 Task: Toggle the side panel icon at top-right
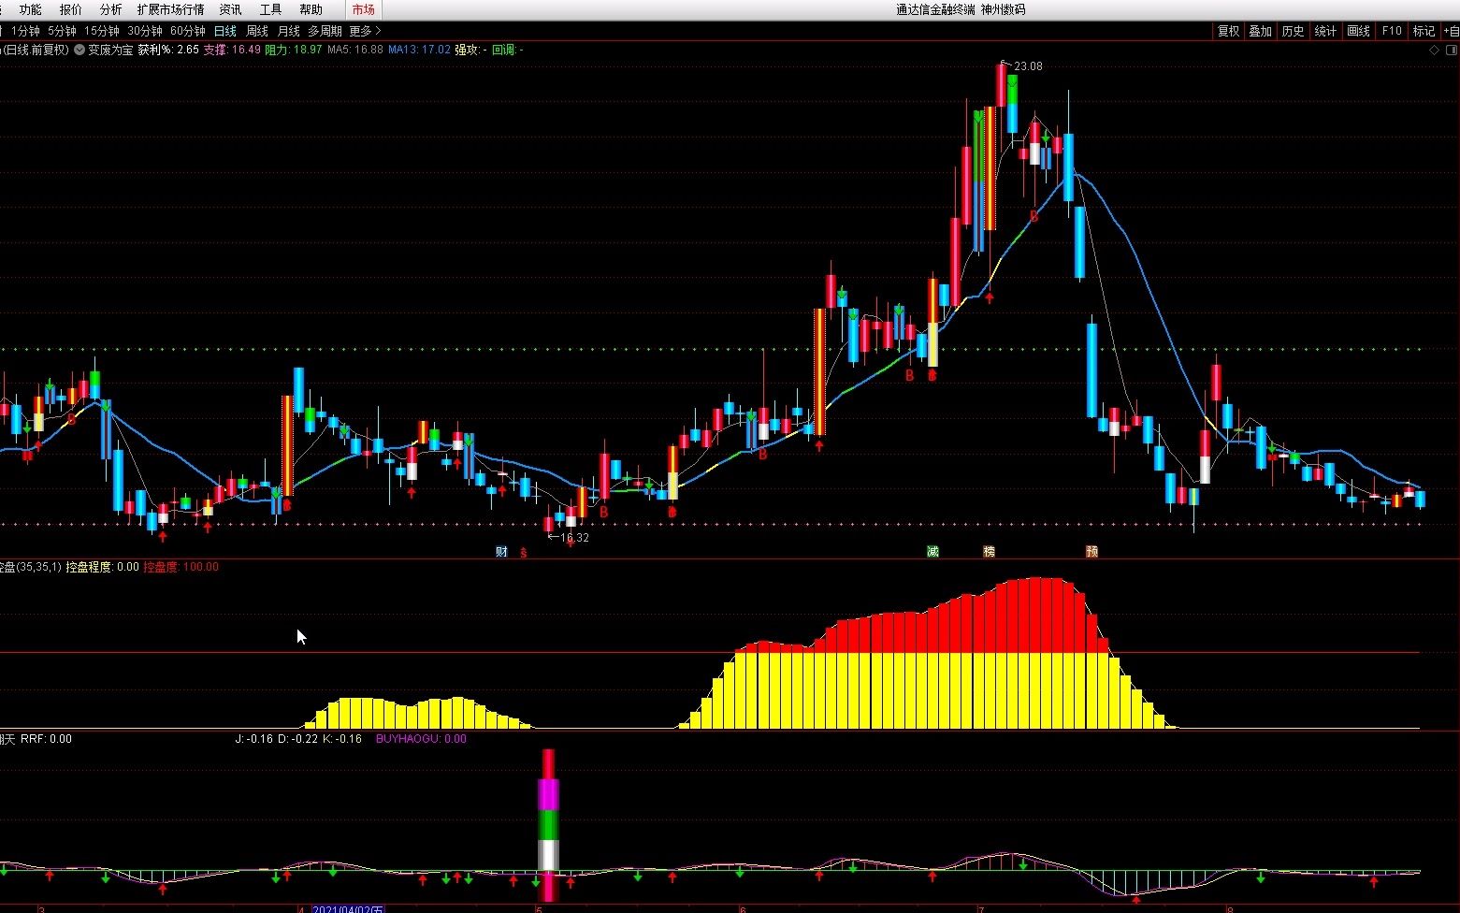(1451, 51)
